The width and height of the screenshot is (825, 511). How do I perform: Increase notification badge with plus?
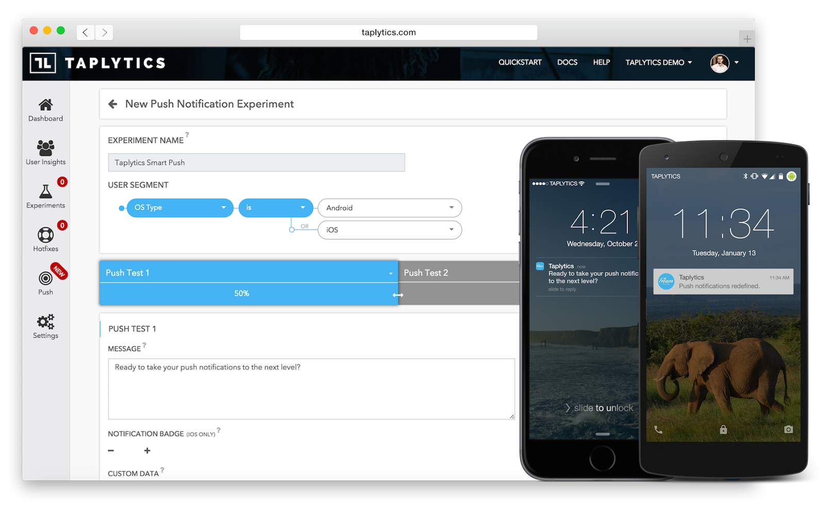[x=147, y=451]
